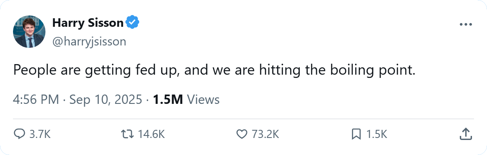Open the @harryjsisson handle link
Viewport: 487px width, 155px height.
pyautogui.click(x=89, y=41)
